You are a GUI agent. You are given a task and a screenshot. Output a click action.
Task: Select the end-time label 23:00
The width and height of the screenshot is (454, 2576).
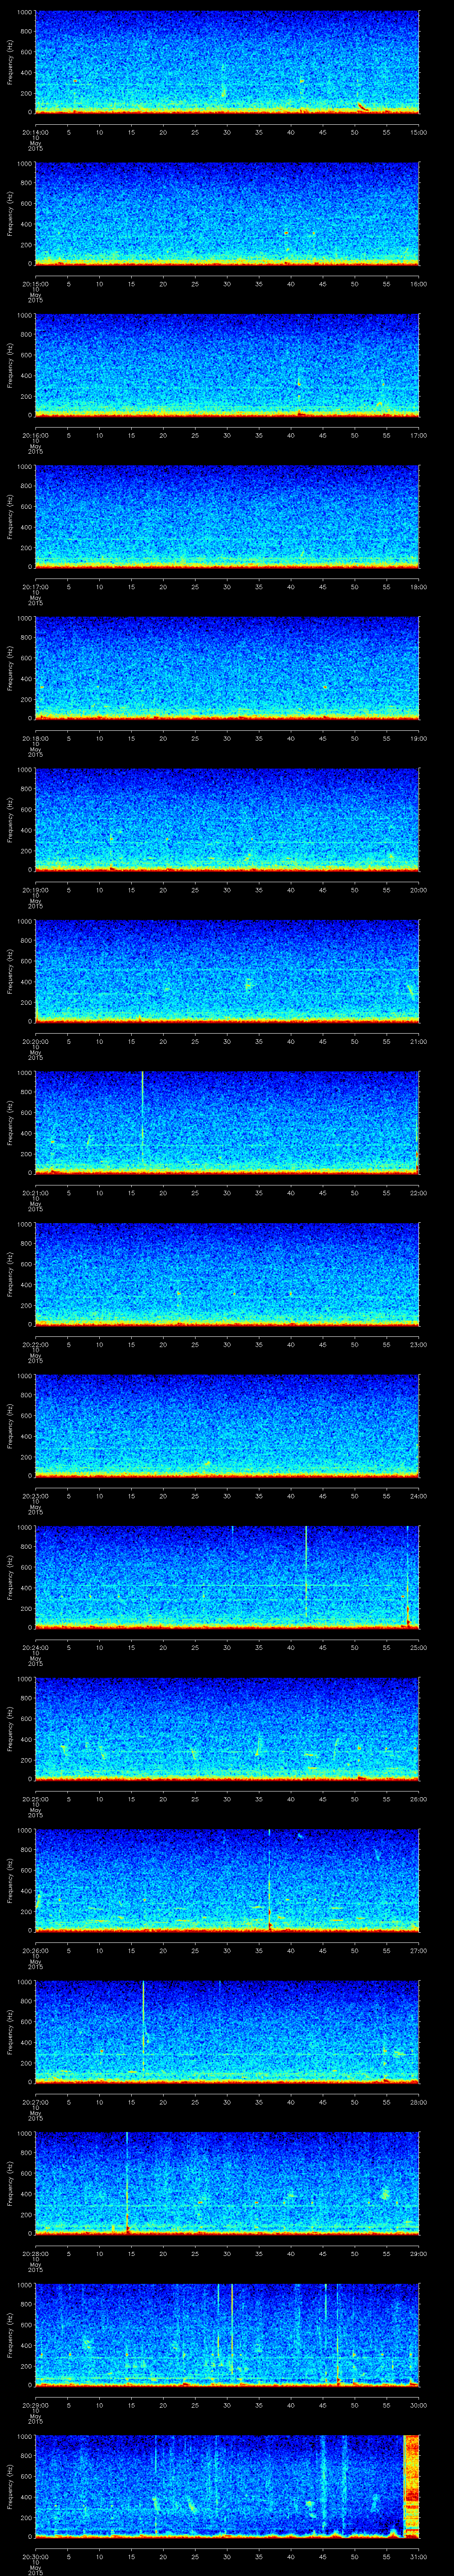(x=418, y=1345)
